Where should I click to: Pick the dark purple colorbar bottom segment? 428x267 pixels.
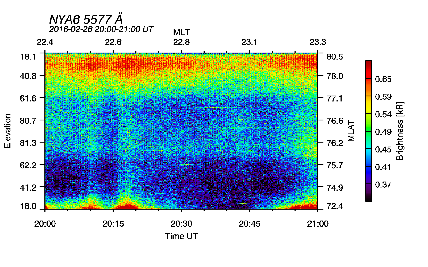click(x=369, y=193)
